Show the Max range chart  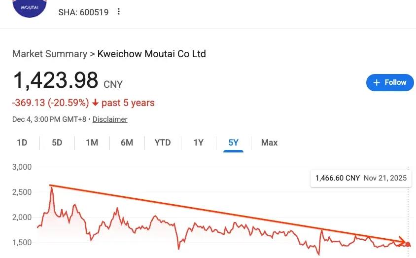(269, 143)
